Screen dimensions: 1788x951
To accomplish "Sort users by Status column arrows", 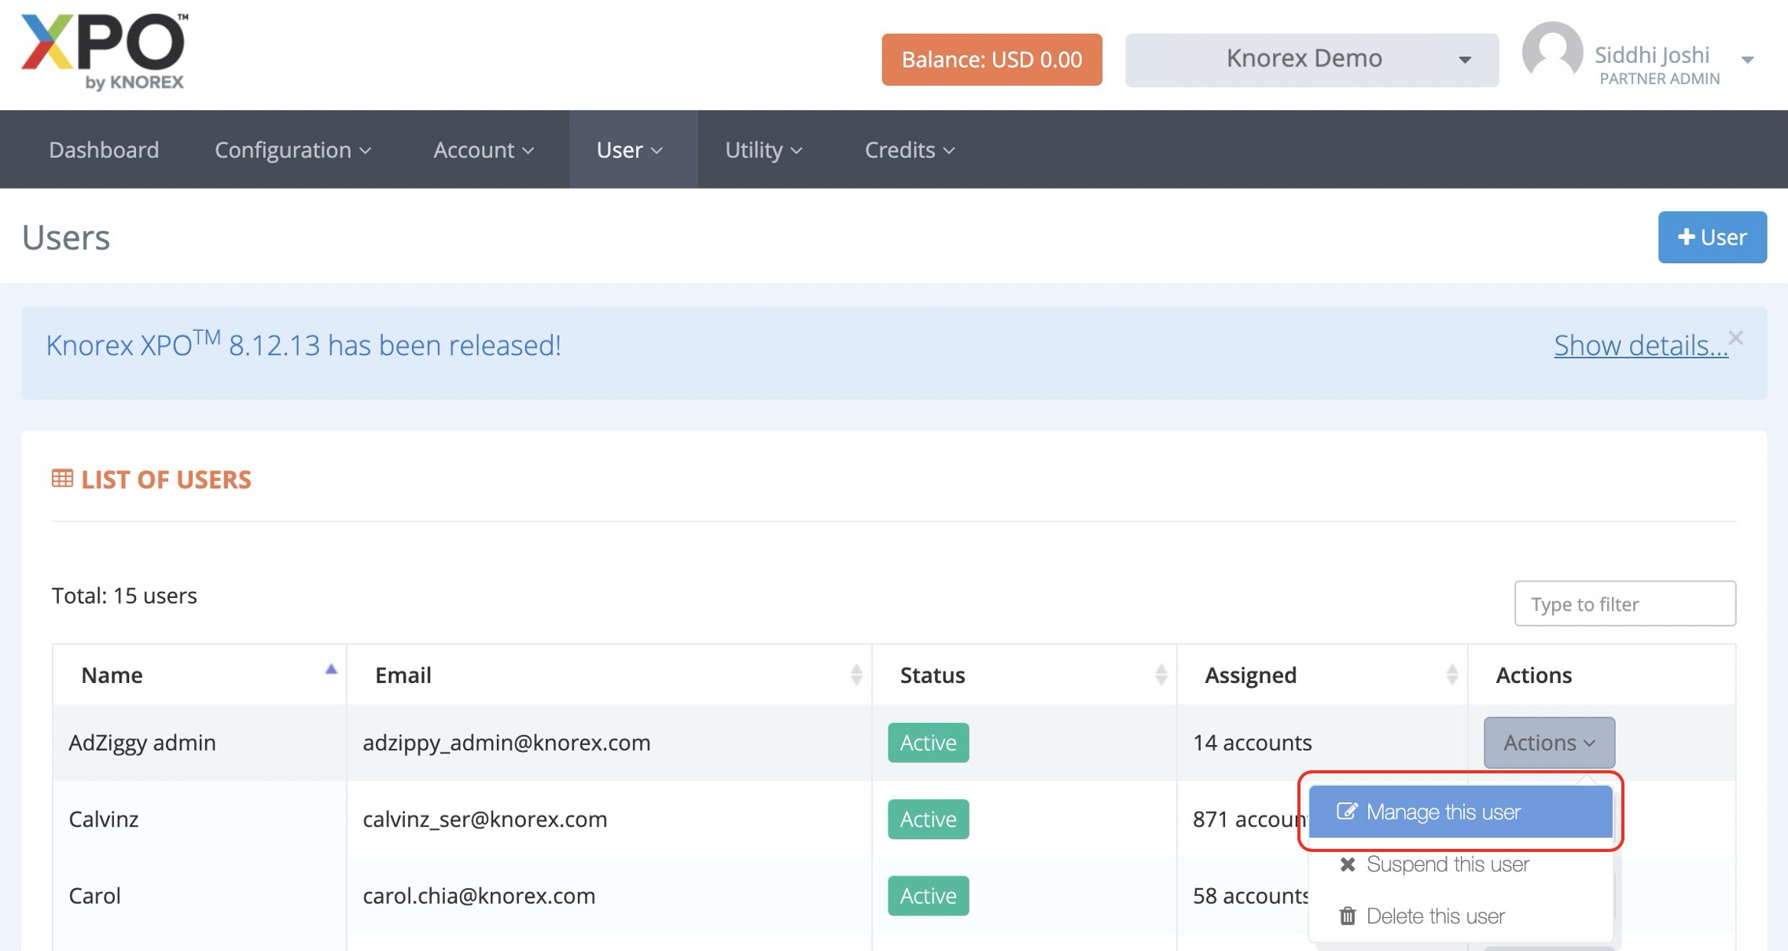I will [1161, 674].
